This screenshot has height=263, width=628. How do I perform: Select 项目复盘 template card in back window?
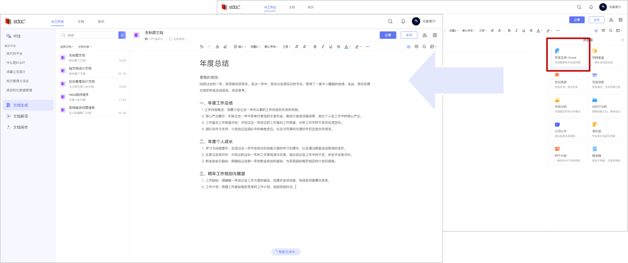[x=606, y=56]
